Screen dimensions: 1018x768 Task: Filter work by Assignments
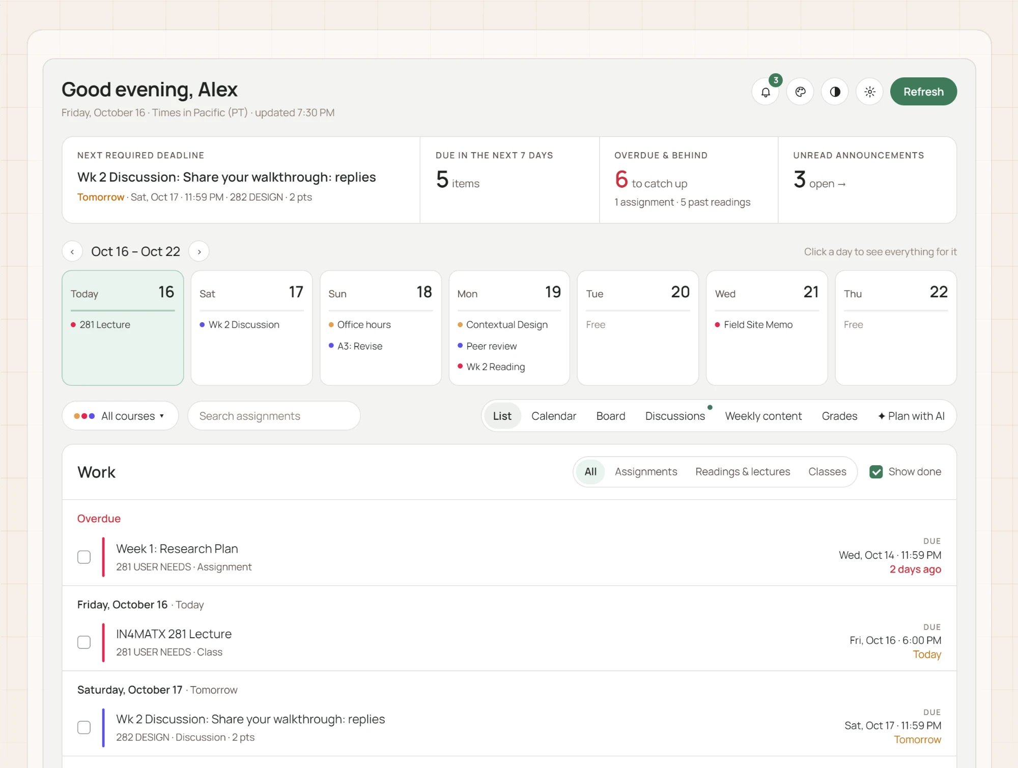(x=646, y=472)
